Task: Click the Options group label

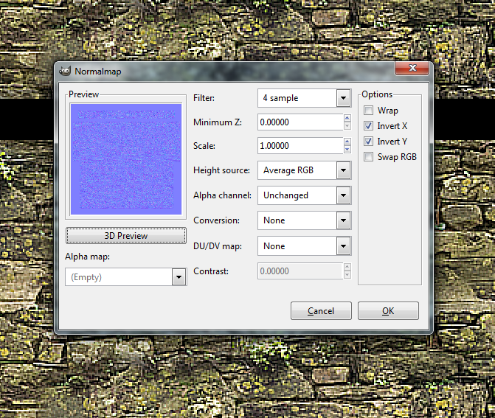Action: [x=377, y=94]
